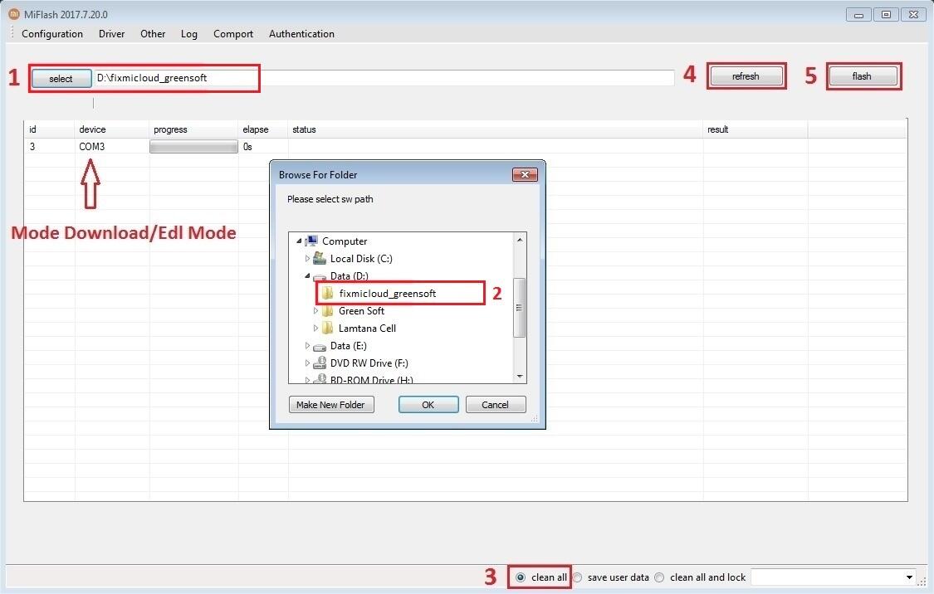This screenshot has width=934, height=594.
Task: Click the Data (D:) drive icon
Action: pyautogui.click(x=320, y=277)
